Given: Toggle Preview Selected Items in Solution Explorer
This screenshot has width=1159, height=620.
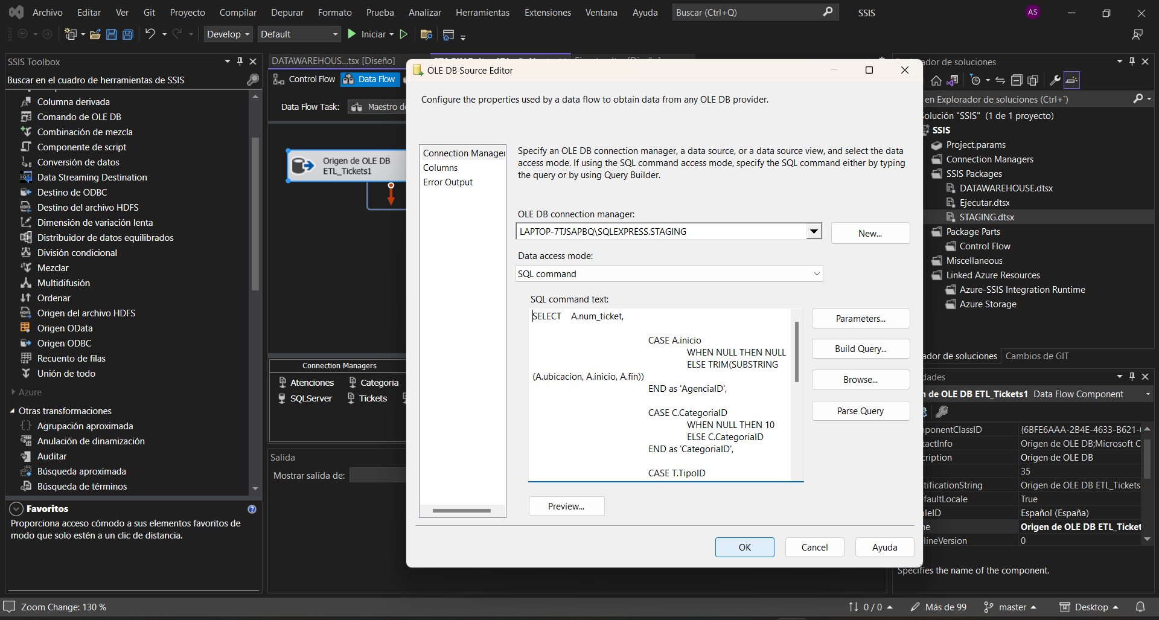Looking at the screenshot, I should [x=1071, y=80].
